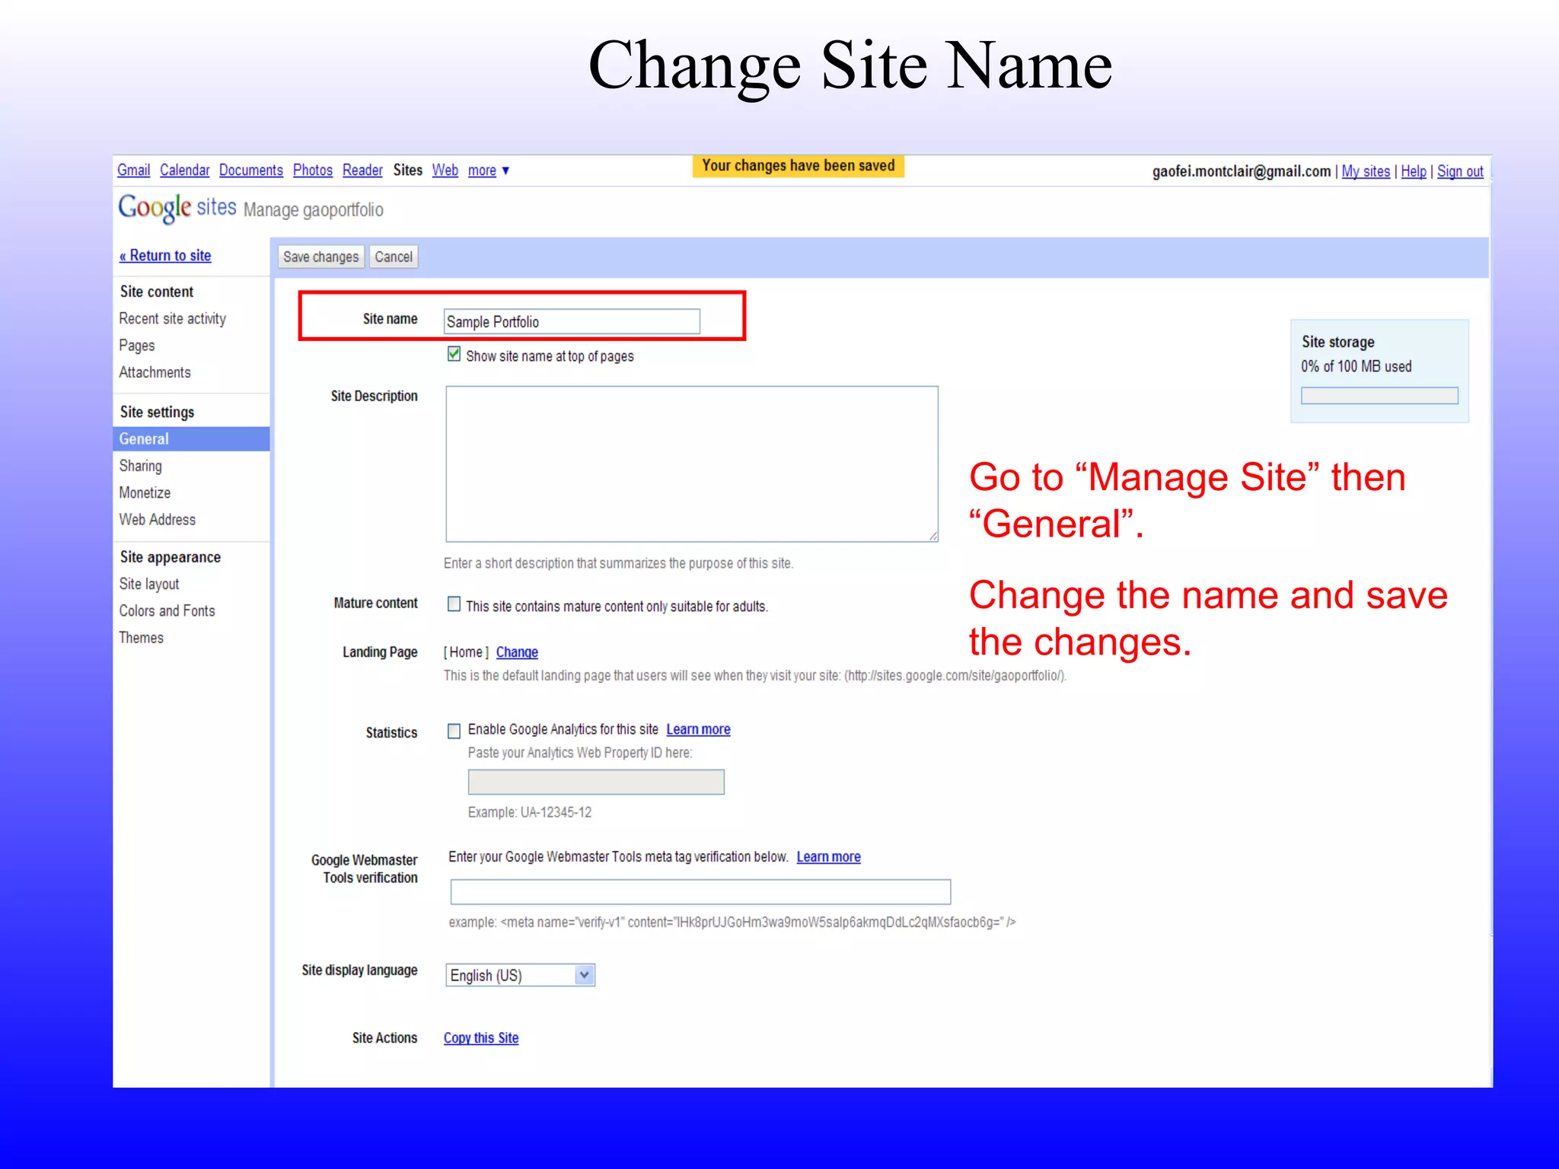Sign out of the account

coord(1460,171)
